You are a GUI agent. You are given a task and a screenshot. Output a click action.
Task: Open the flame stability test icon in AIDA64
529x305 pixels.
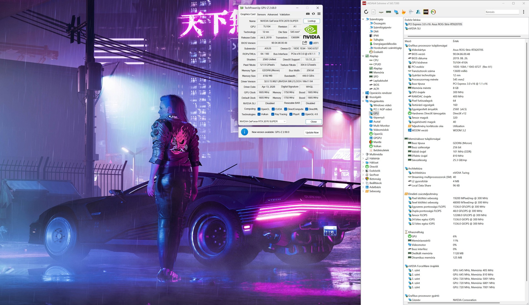(x=404, y=12)
